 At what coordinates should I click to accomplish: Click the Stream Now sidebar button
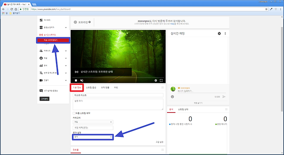click(53, 40)
